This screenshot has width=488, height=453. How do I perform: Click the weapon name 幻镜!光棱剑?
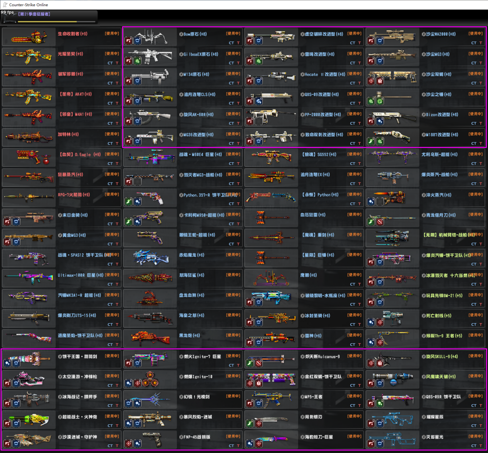tap(197, 396)
